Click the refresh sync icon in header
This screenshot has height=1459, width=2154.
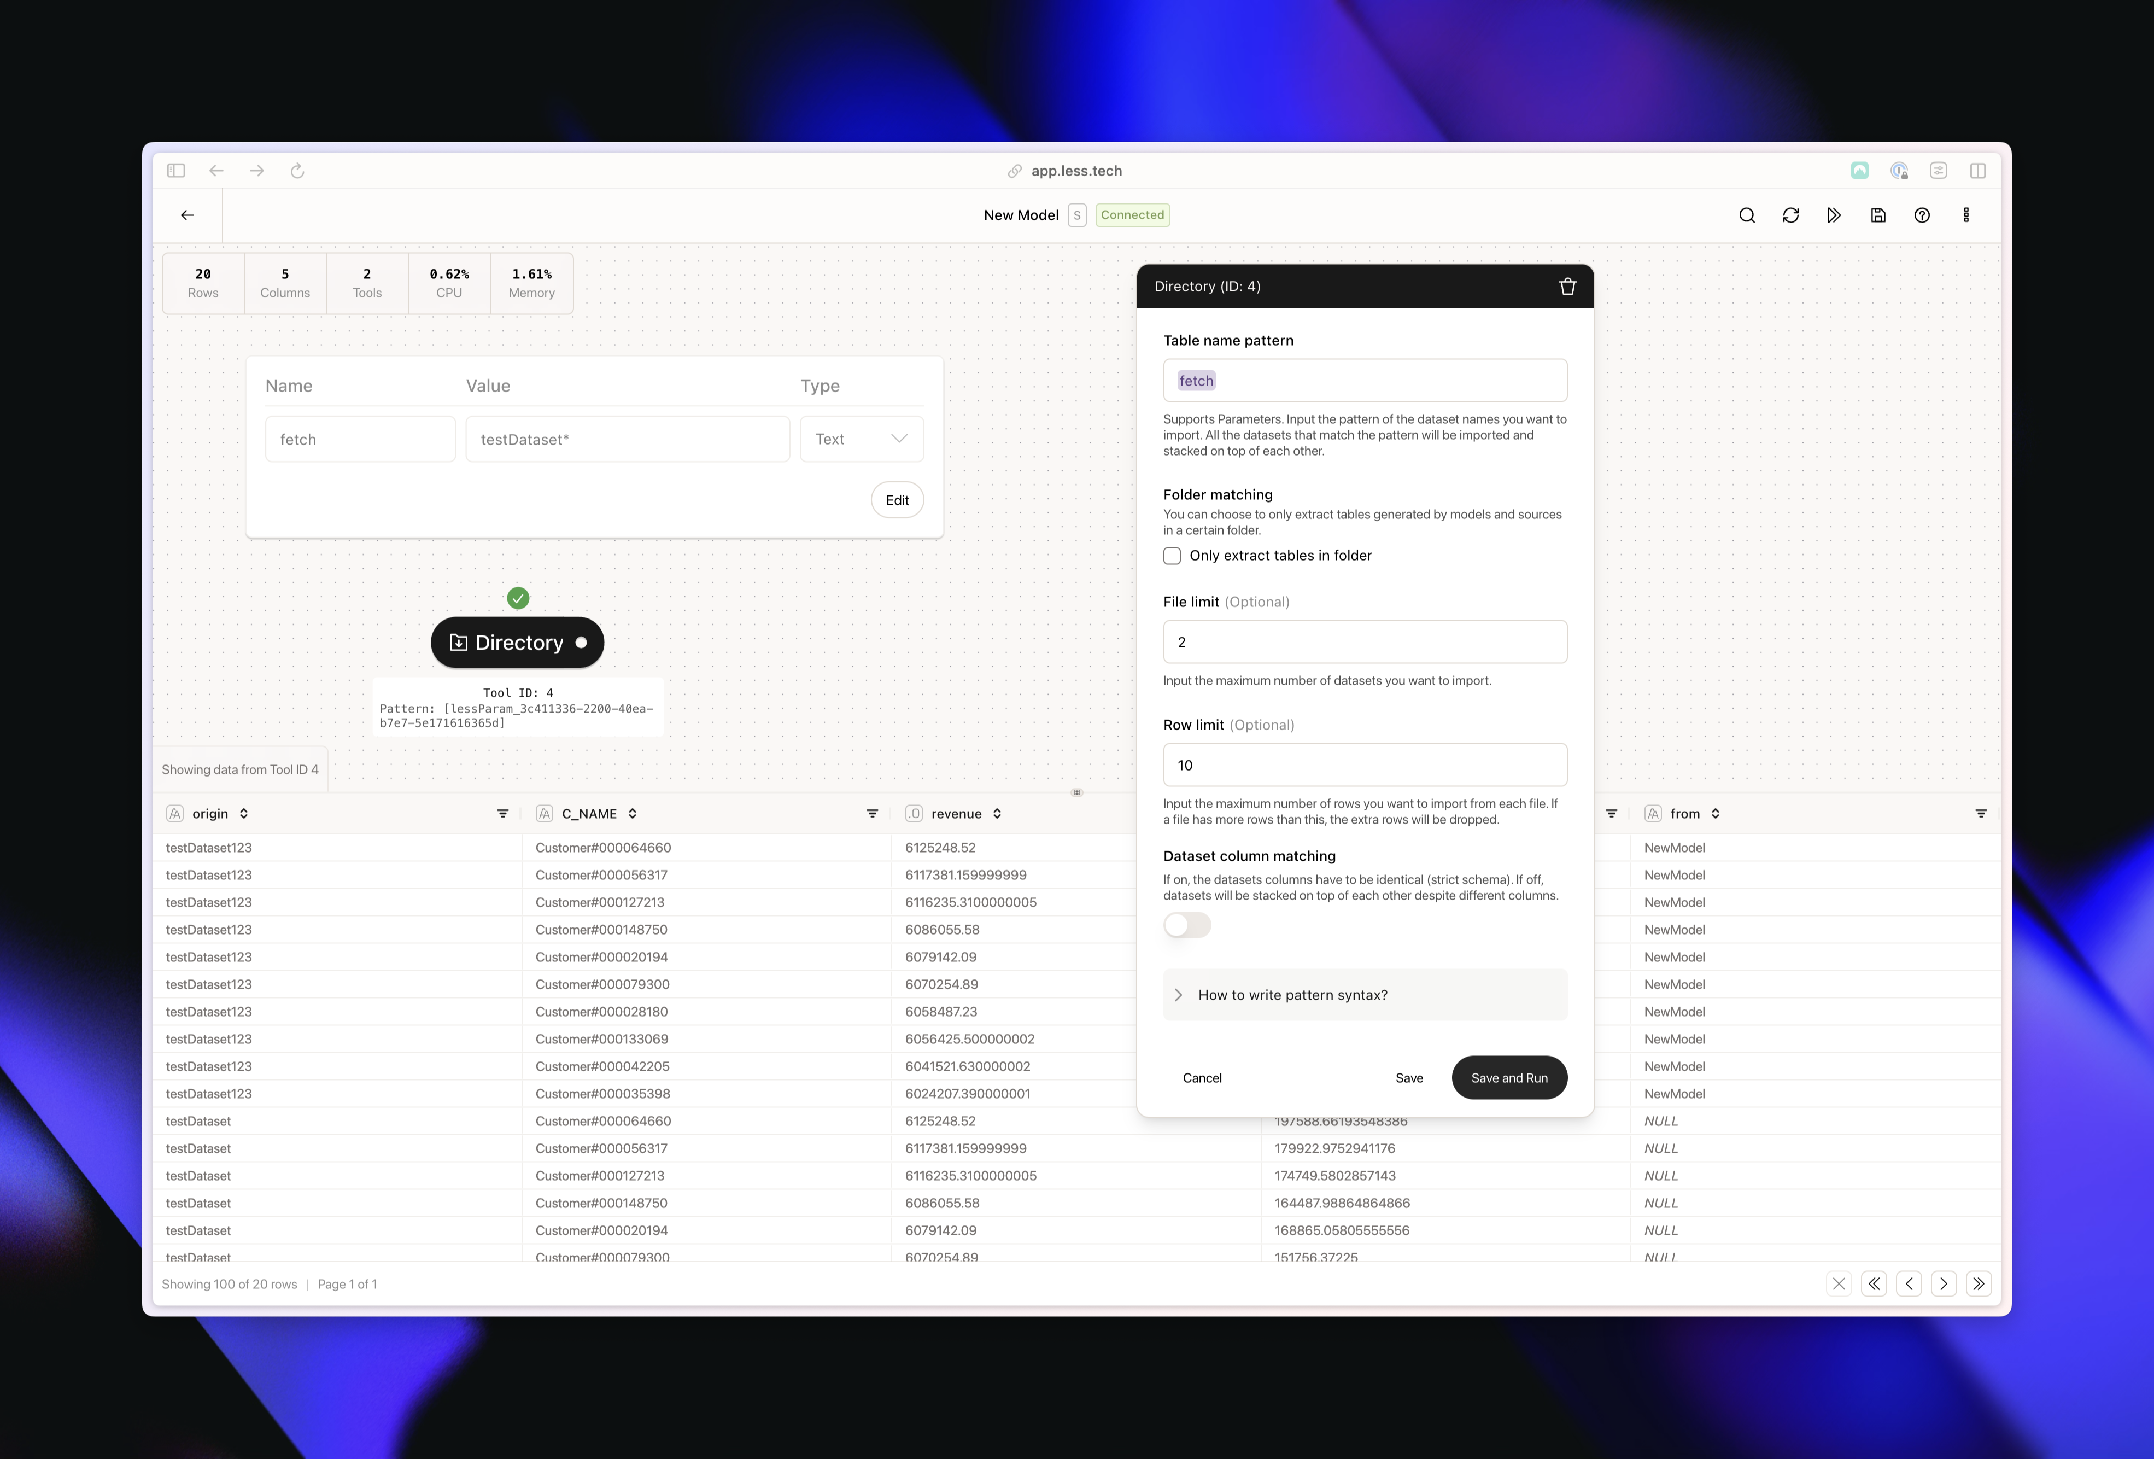click(1790, 215)
